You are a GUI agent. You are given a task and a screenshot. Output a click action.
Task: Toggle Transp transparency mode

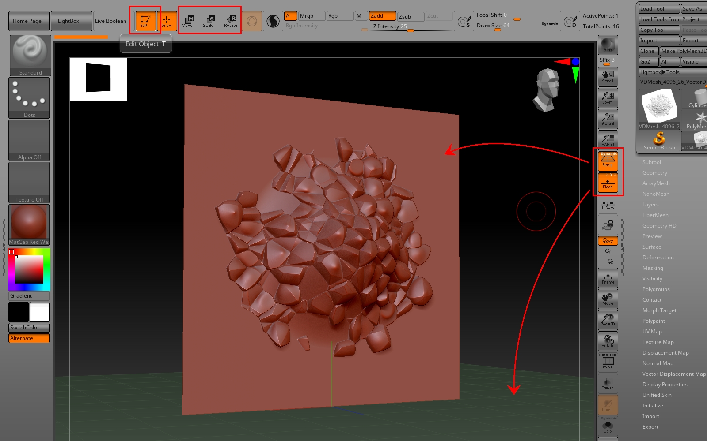[x=608, y=383]
